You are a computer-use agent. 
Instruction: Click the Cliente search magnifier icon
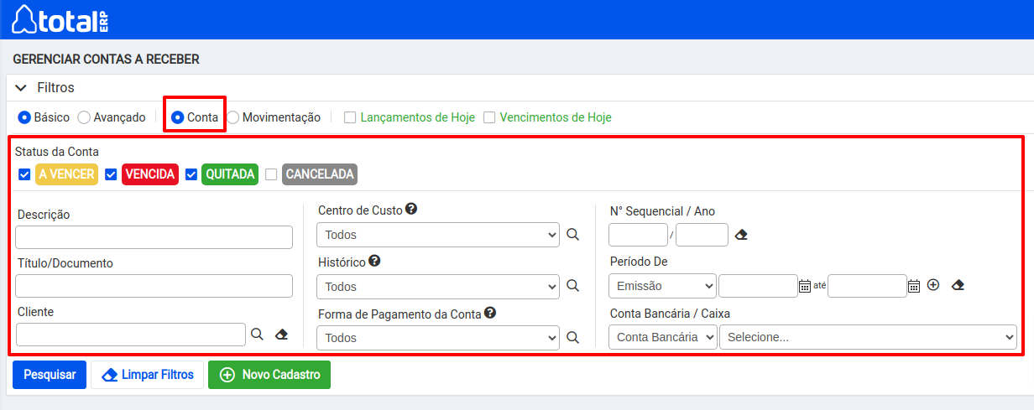[258, 335]
